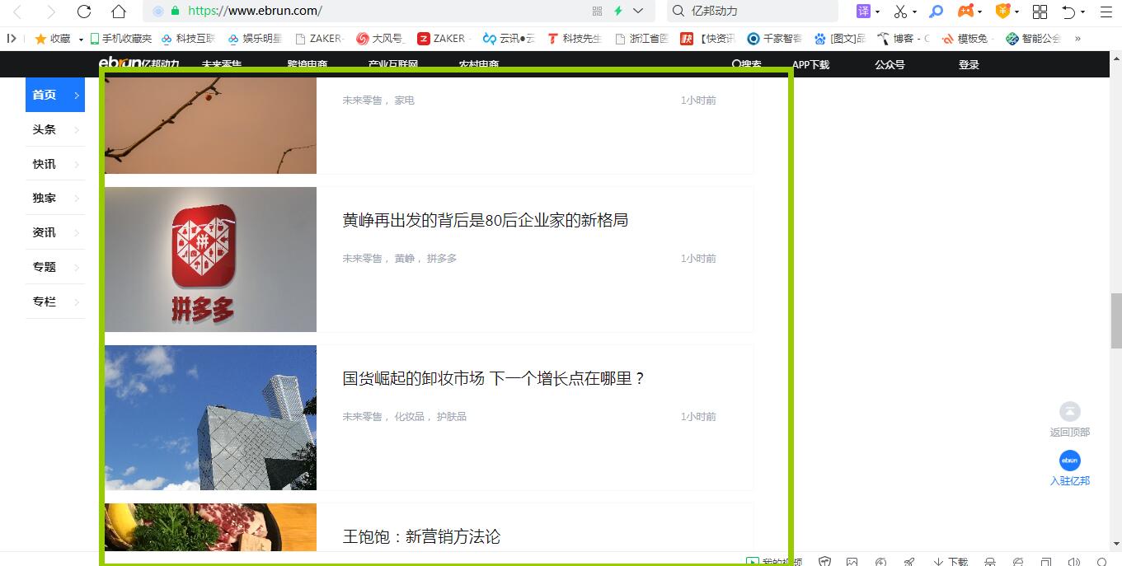1122x566 pixels.
Task: Open the purple translate icon
Action: point(863,11)
